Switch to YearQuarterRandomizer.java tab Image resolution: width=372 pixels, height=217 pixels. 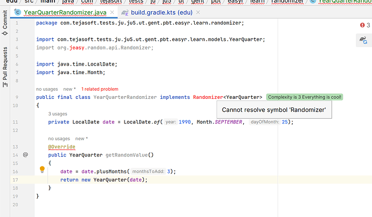(65, 12)
